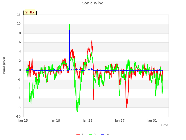Image resolution: width=186 pixels, height=140 pixels.
Task: Click the red u legend line marker
Action: pyautogui.click(x=78, y=135)
